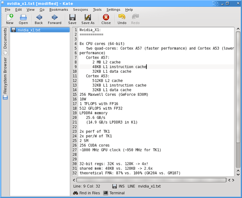Click the Terminal monitor icon
The width and height of the screenshot is (242, 198).
[x=106, y=193]
